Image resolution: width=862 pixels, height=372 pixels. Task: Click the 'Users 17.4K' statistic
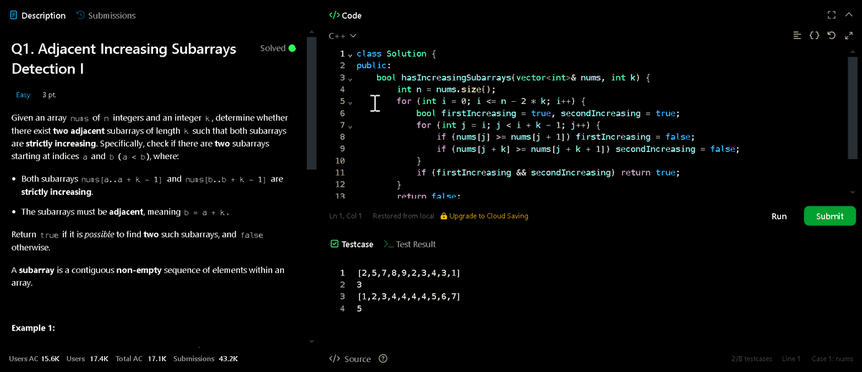point(87,358)
